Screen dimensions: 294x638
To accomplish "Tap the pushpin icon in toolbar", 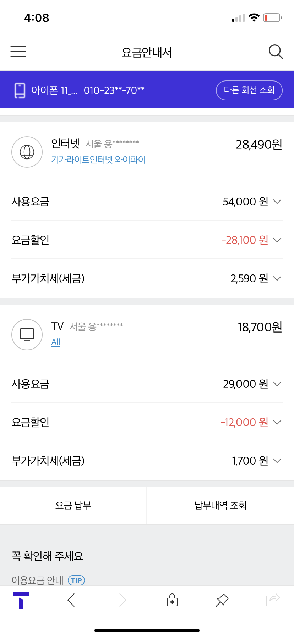I will click(222, 600).
